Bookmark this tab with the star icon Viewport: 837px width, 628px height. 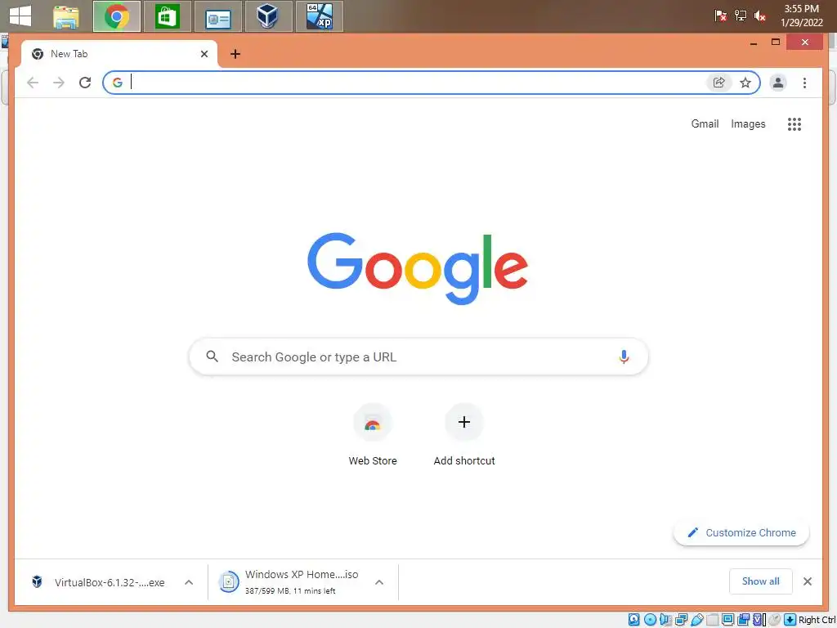[x=745, y=83]
